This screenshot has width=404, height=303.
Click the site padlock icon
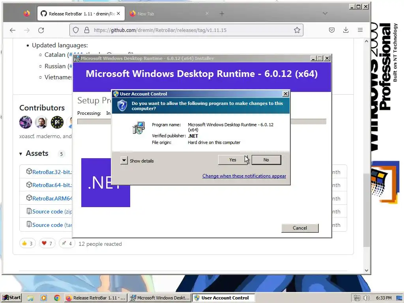[x=87, y=30]
